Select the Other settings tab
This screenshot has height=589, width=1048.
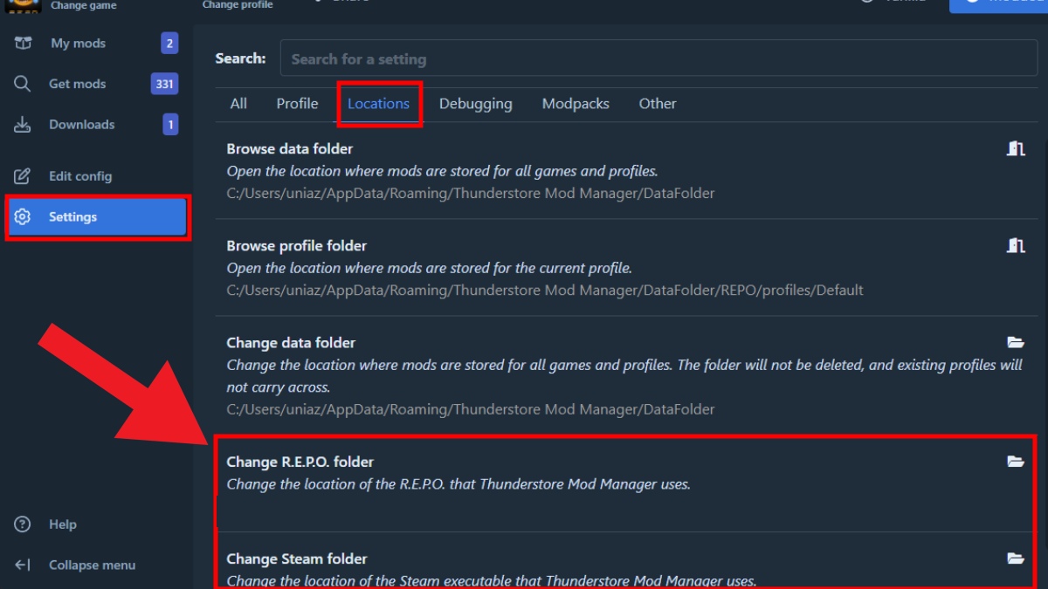[658, 103]
